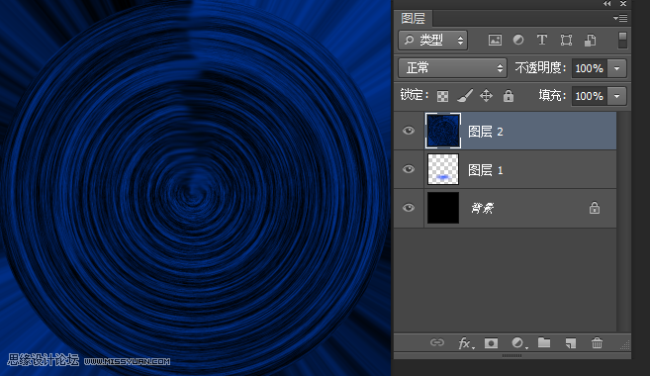This screenshot has width=650, height=376.
Task: Click the lock all padlock icon
Action: tap(509, 96)
